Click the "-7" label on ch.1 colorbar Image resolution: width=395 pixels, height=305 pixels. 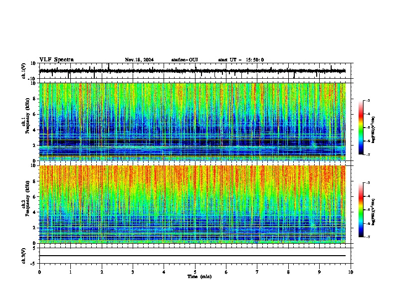[368, 154]
